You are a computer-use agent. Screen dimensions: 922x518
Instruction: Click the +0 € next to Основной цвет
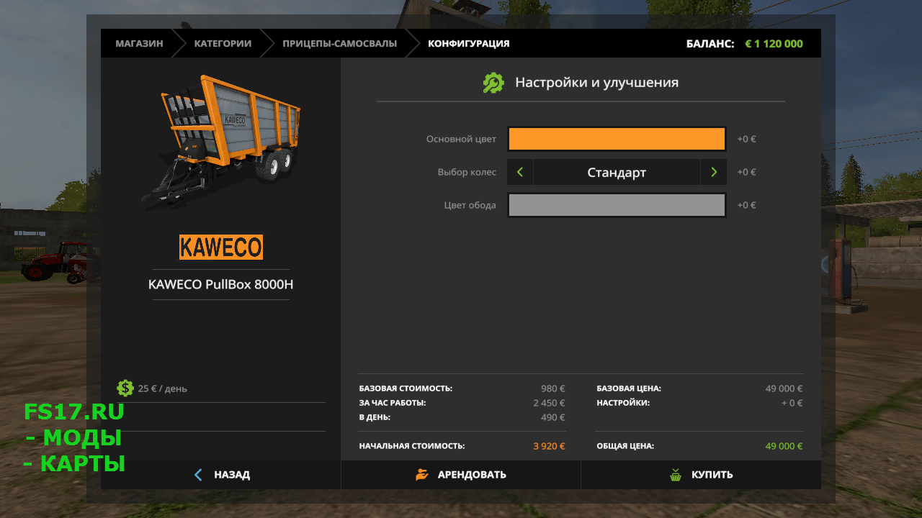pos(746,139)
